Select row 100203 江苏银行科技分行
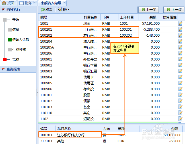Screen dimensions: 185x144 [x=110, y=135]
